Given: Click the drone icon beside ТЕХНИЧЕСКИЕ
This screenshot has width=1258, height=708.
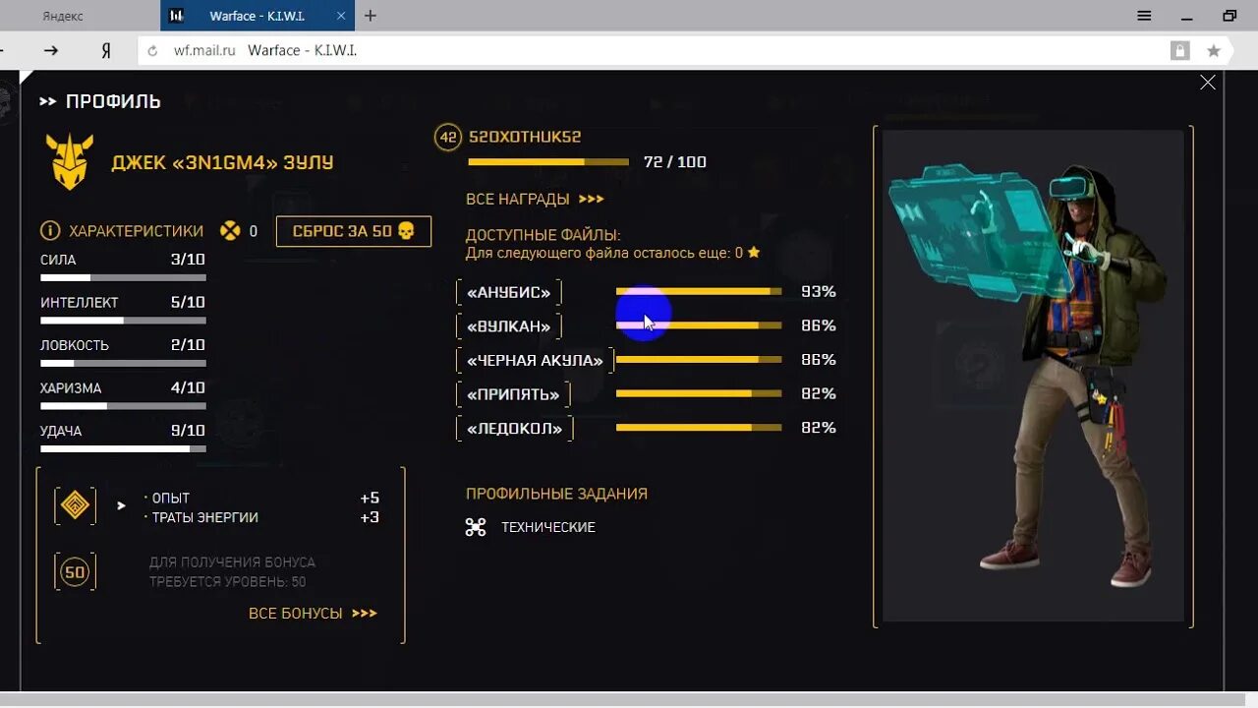Looking at the screenshot, I should click(x=476, y=527).
